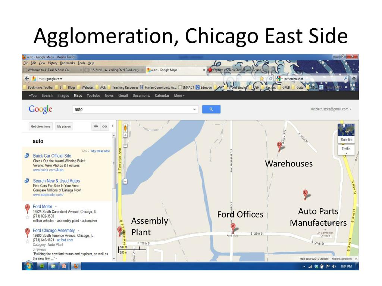Screen dimensions: 382x286
Task: Open the mr.pietruszka@gmail.com account dropdown
Action: pos(331,109)
